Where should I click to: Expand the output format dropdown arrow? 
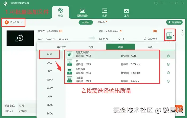(174, 36)
